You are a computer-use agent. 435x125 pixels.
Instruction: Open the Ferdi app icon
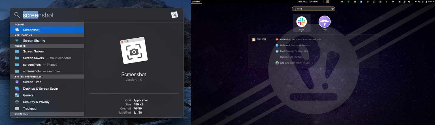point(325,22)
